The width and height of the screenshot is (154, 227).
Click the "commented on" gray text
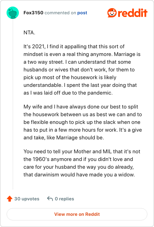pos(60,13)
